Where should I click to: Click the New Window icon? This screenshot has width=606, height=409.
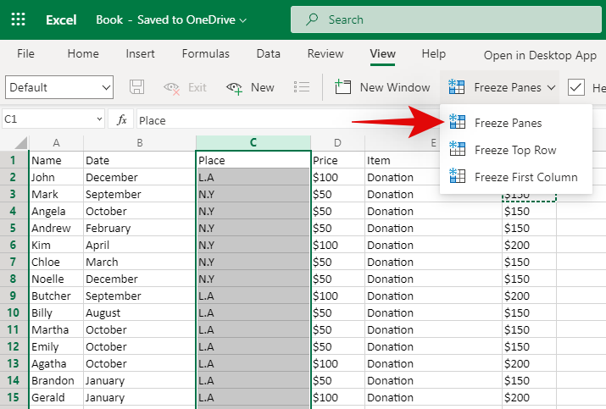[x=342, y=87]
